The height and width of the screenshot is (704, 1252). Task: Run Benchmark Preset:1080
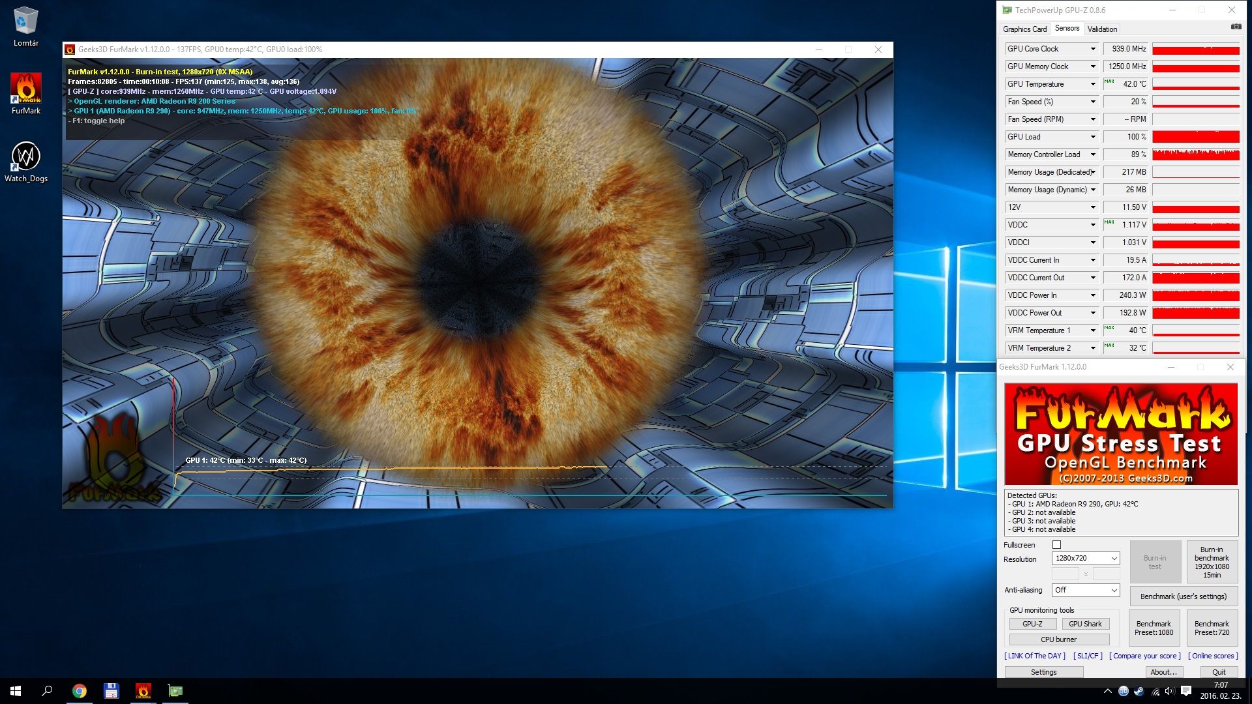1154,628
